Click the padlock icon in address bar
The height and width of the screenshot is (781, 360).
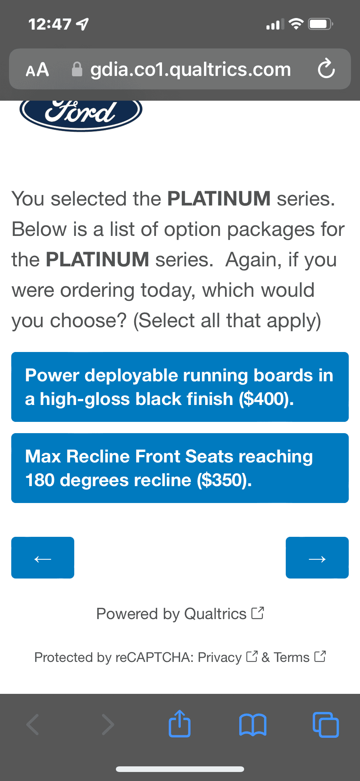coord(77,69)
